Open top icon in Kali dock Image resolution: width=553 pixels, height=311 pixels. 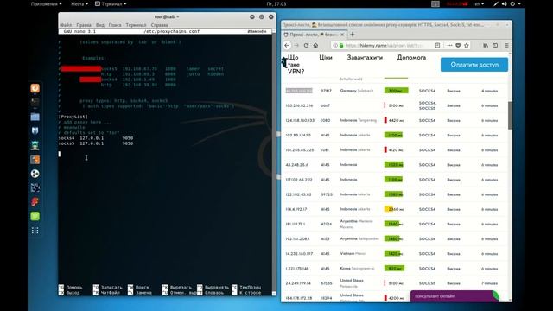click(x=35, y=88)
